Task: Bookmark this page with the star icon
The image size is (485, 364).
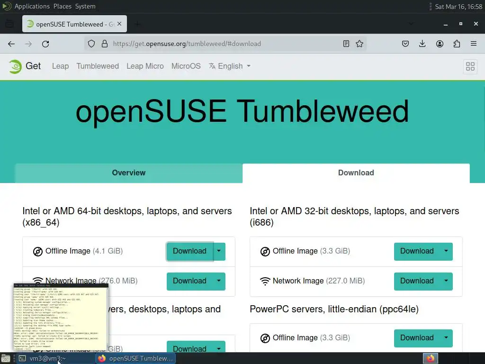Action: point(359,44)
